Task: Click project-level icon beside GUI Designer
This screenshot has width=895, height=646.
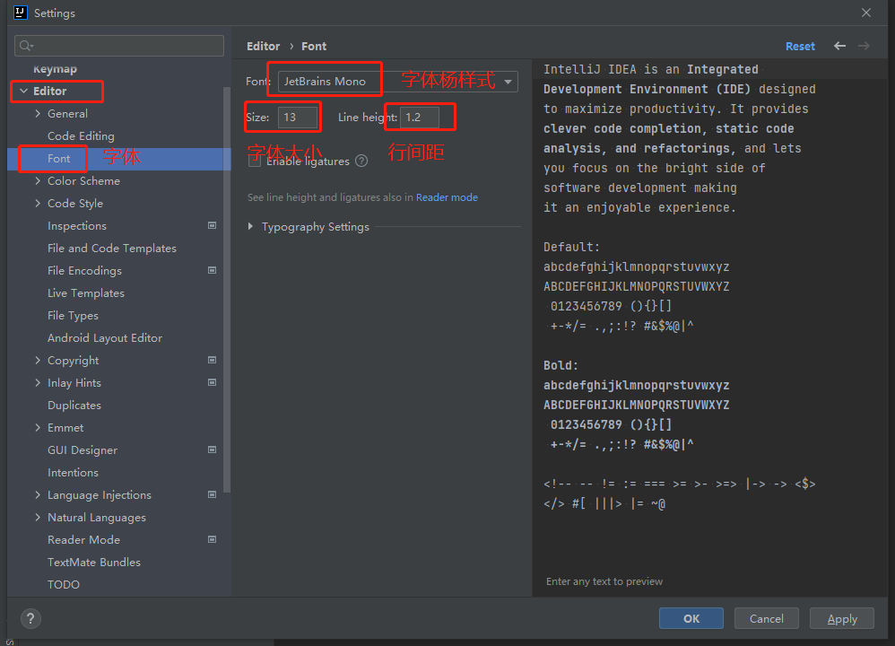Action: (212, 450)
